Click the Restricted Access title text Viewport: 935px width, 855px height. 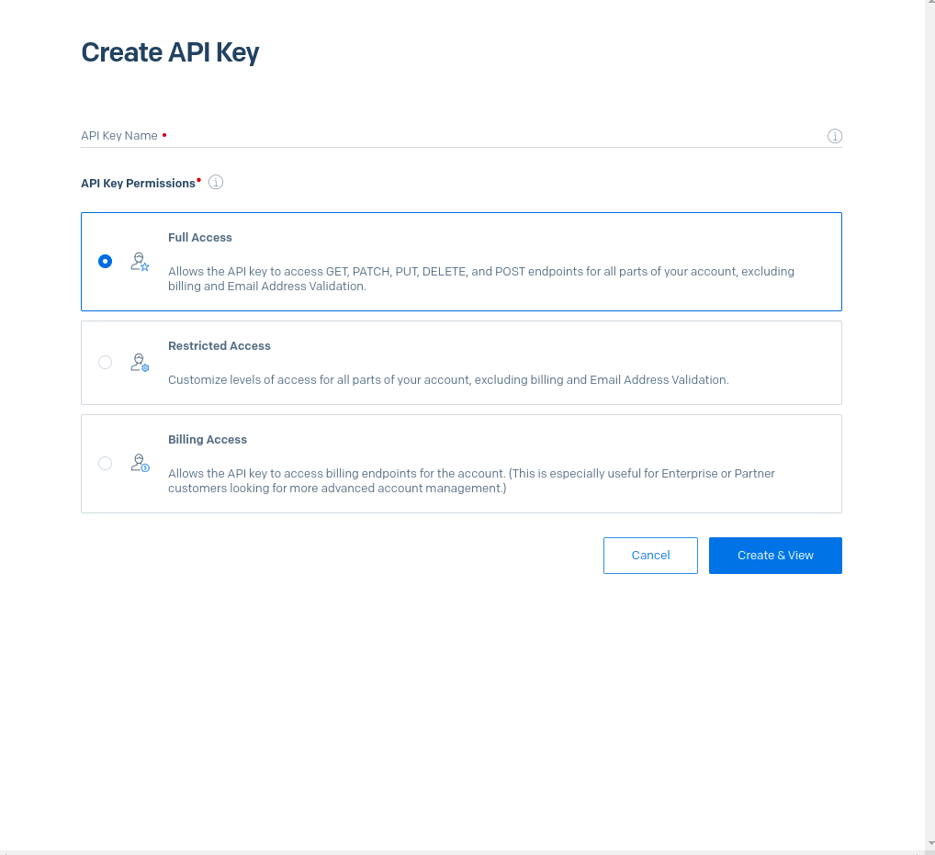coord(219,345)
